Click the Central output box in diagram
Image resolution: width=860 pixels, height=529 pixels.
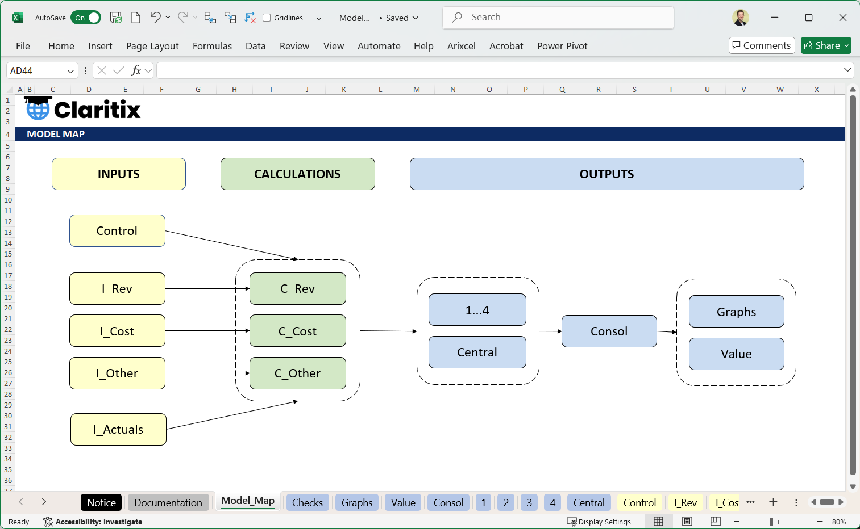(x=477, y=352)
